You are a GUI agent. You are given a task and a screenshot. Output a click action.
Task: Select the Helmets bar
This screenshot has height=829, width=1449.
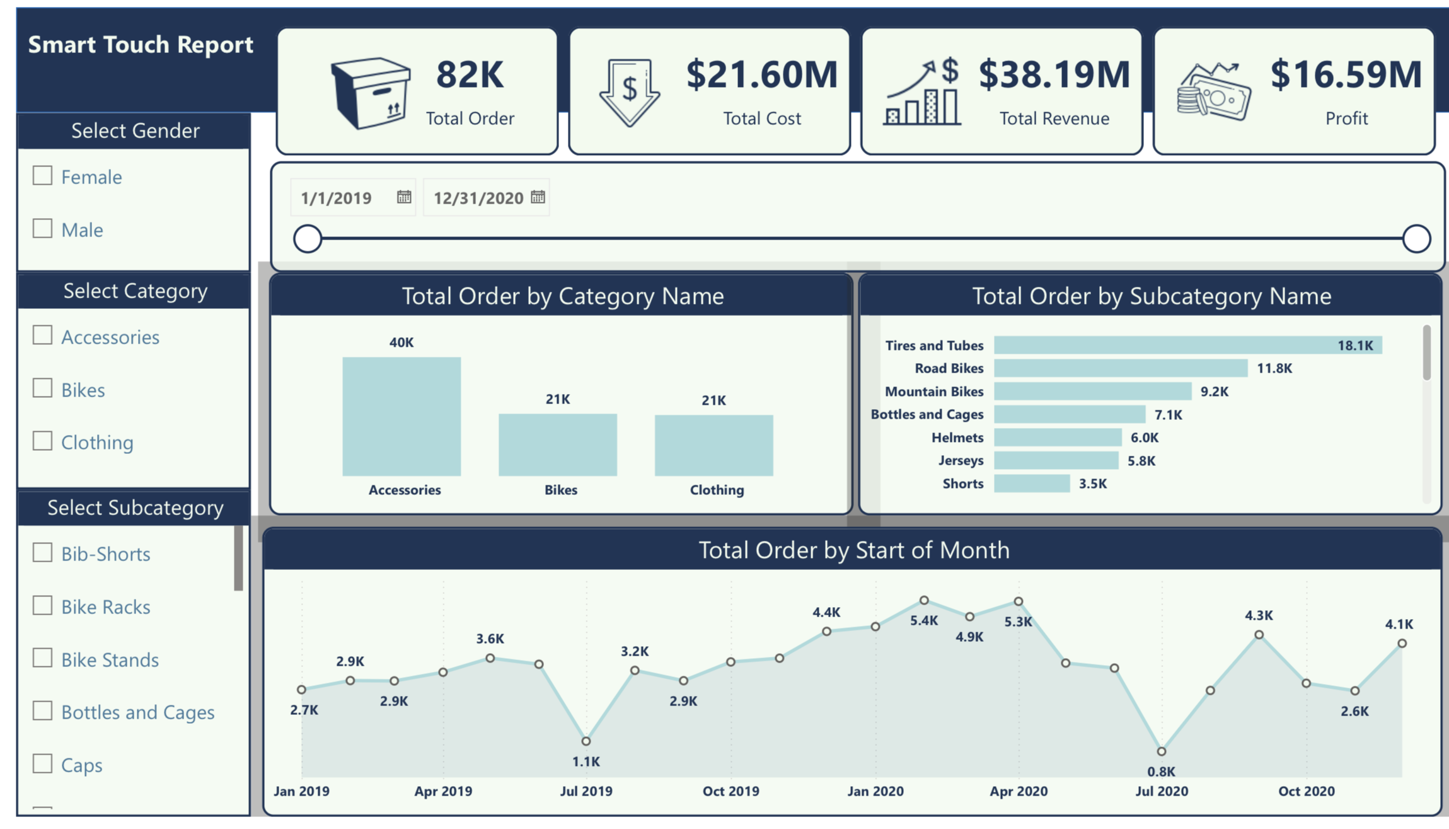tap(1058, 438)
